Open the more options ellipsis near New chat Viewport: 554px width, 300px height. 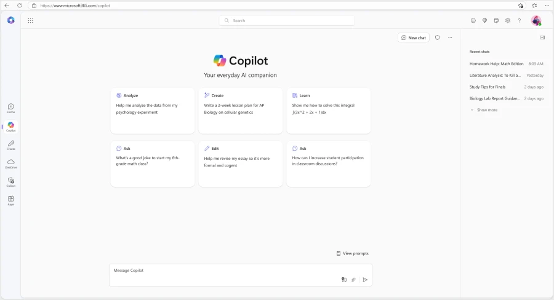pyautogui.click(x=450, y=37)
